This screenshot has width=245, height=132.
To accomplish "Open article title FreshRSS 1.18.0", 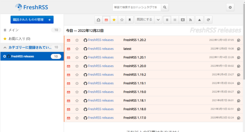I will 135,109.
